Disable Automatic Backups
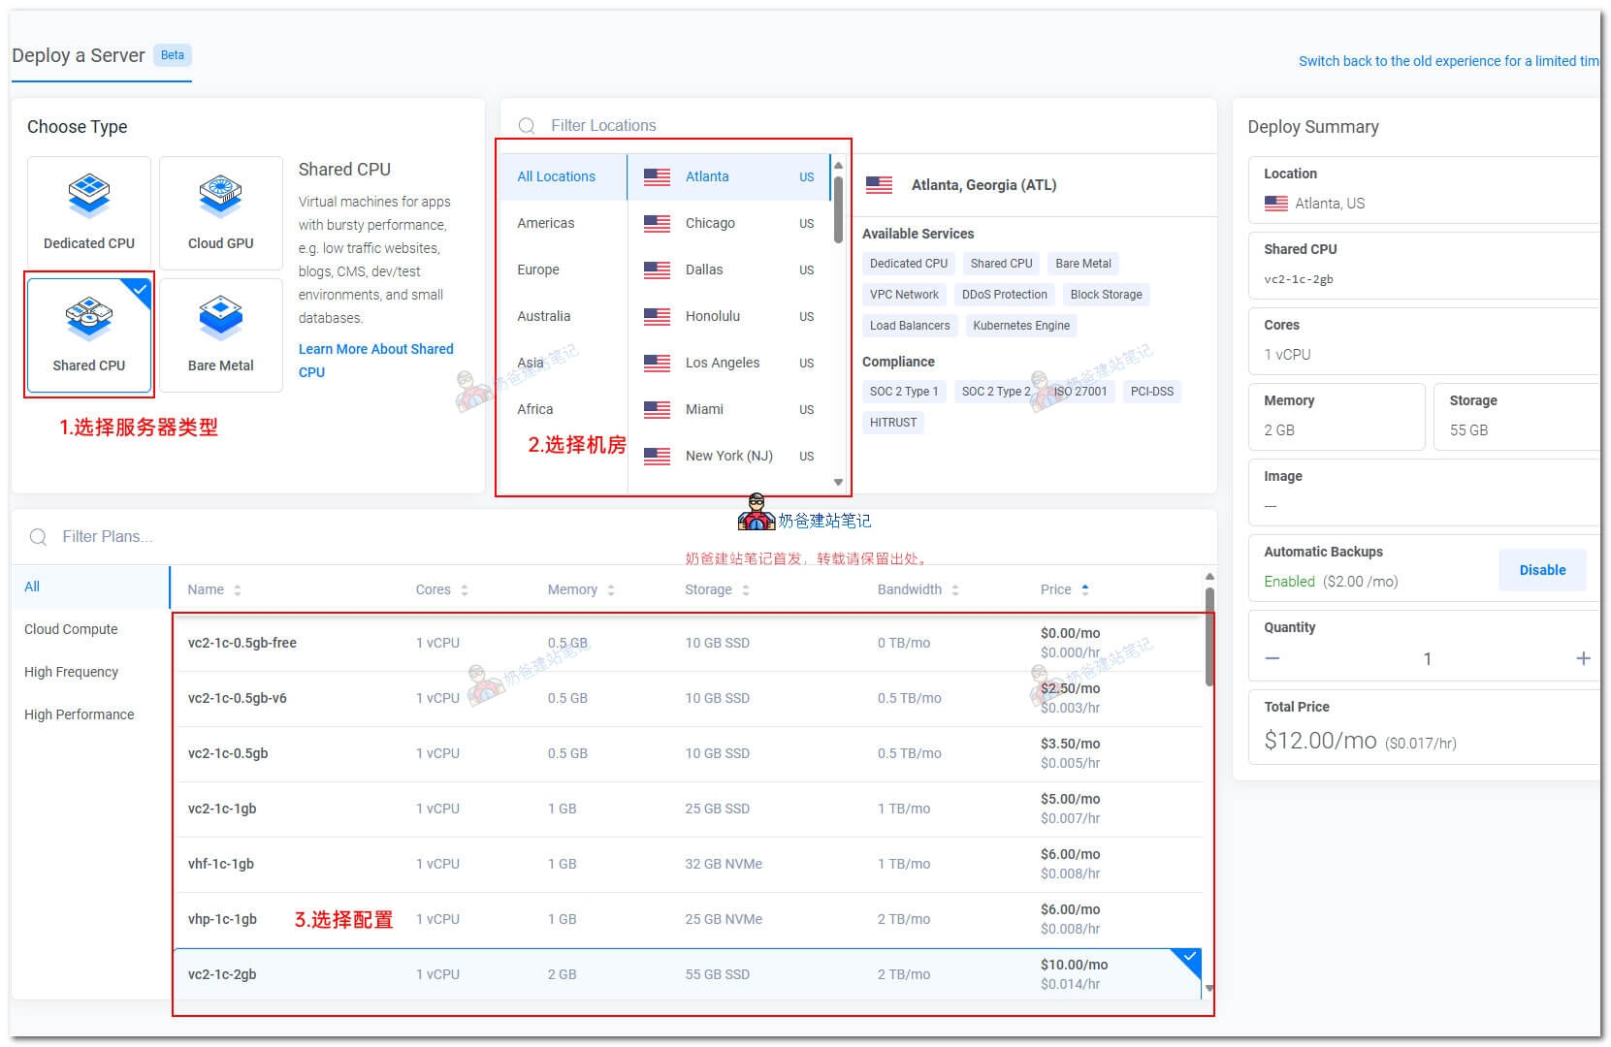The height and width of the screenshot is (1047, 1611). click(1541, 570)
